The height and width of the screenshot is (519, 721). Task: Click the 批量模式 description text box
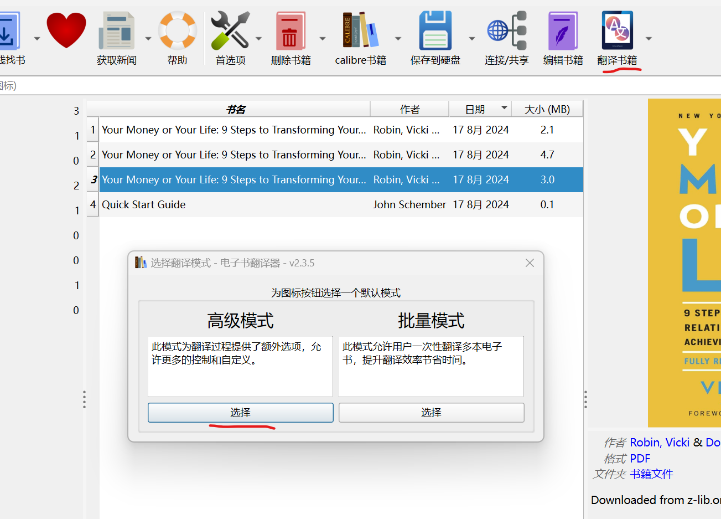(432, 367)
